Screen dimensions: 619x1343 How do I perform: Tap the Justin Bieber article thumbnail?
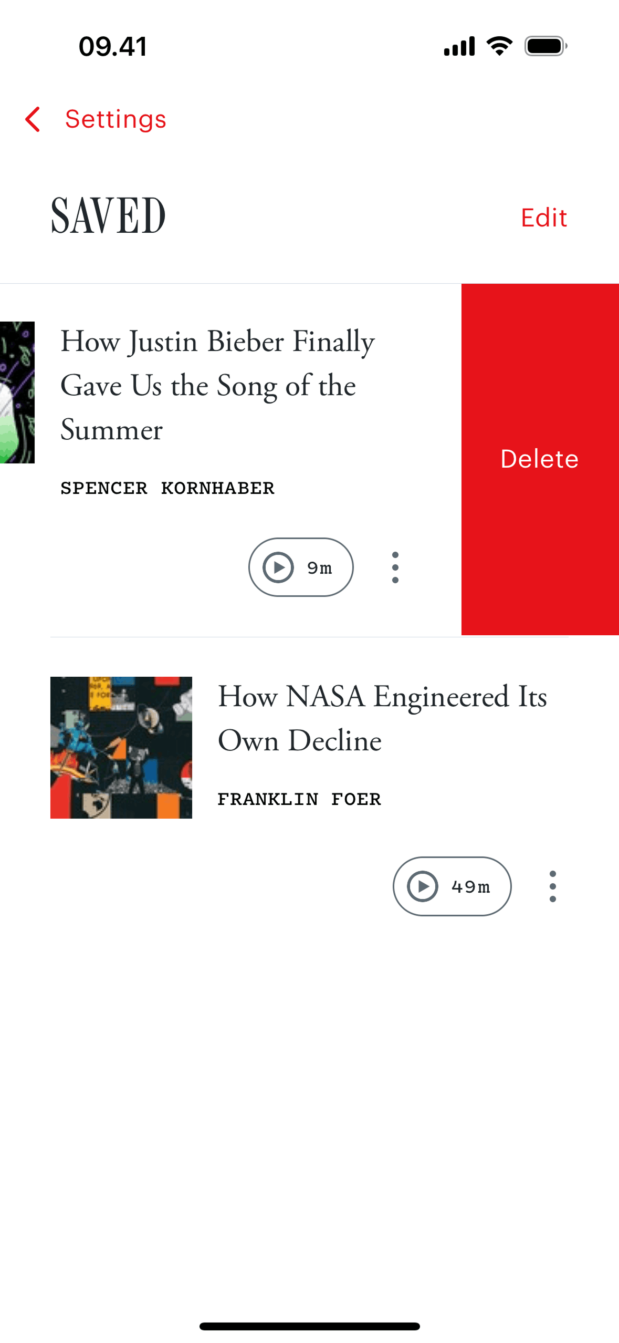tap(17, 392)
